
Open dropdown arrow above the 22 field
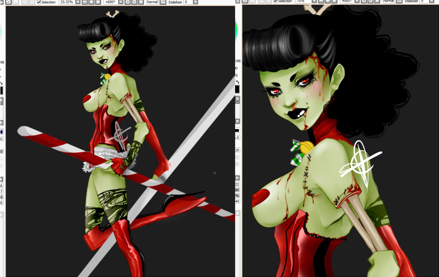click(x=237, y=178)
